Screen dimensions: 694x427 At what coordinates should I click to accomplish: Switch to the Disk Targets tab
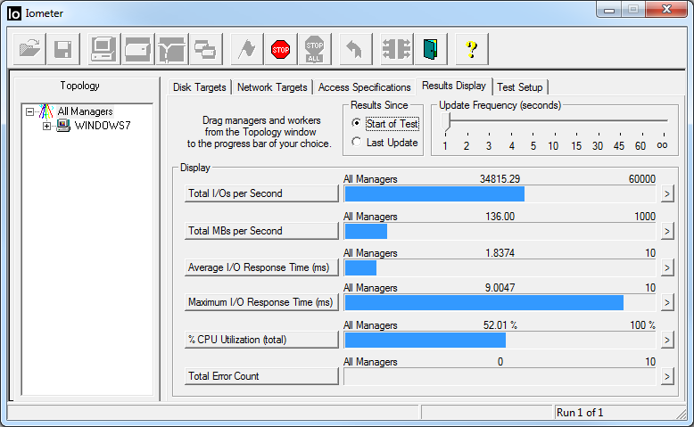200,87
